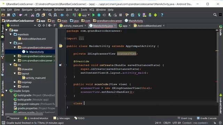The height and width of the screenshot is (125, 223).
Task: Click the Make Project build icon
Action: click(74, 15)
